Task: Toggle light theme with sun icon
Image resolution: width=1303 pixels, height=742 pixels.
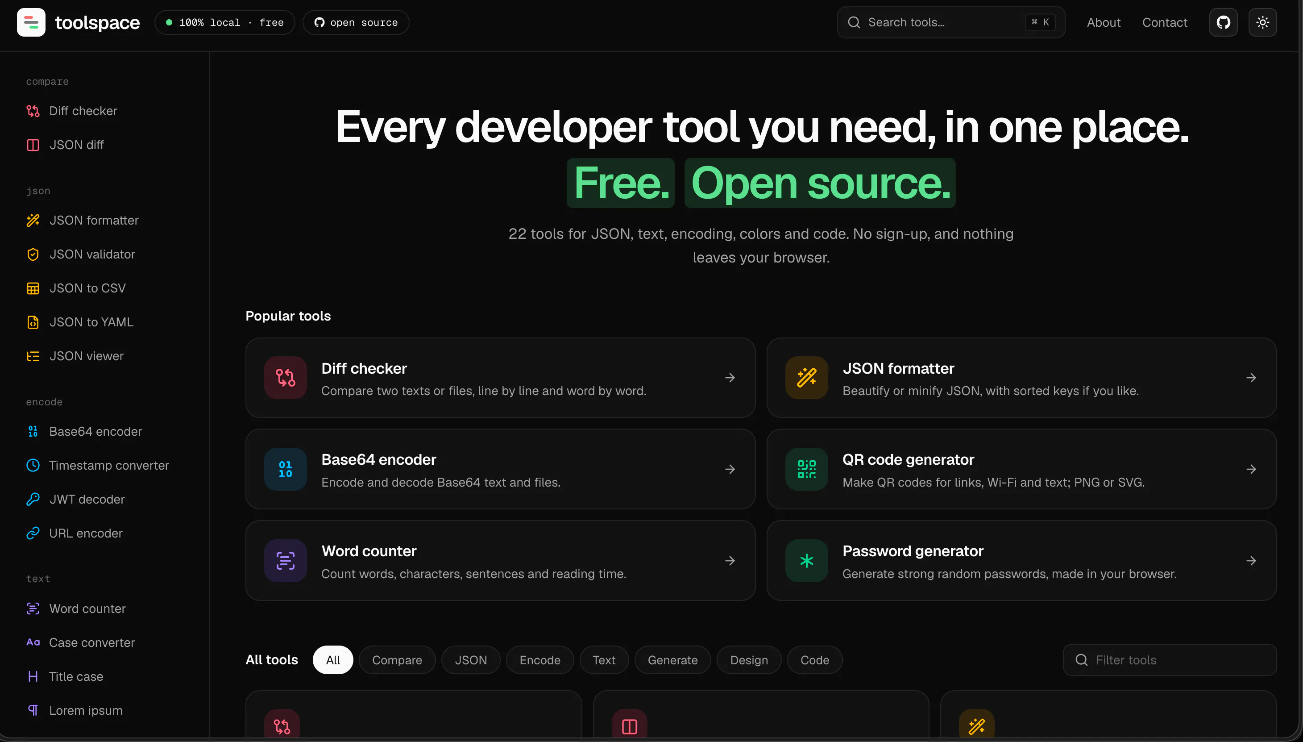Action: click(1263, 22)
